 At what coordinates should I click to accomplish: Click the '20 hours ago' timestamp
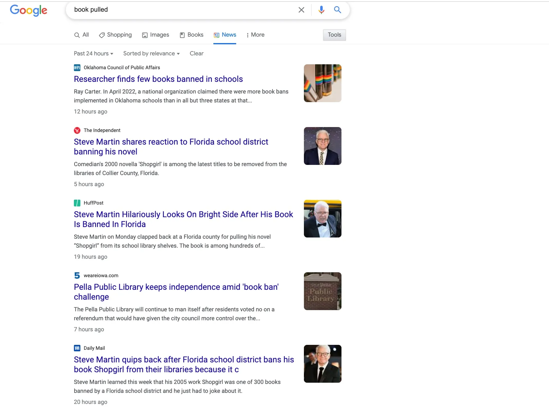(x=91, y=402)
